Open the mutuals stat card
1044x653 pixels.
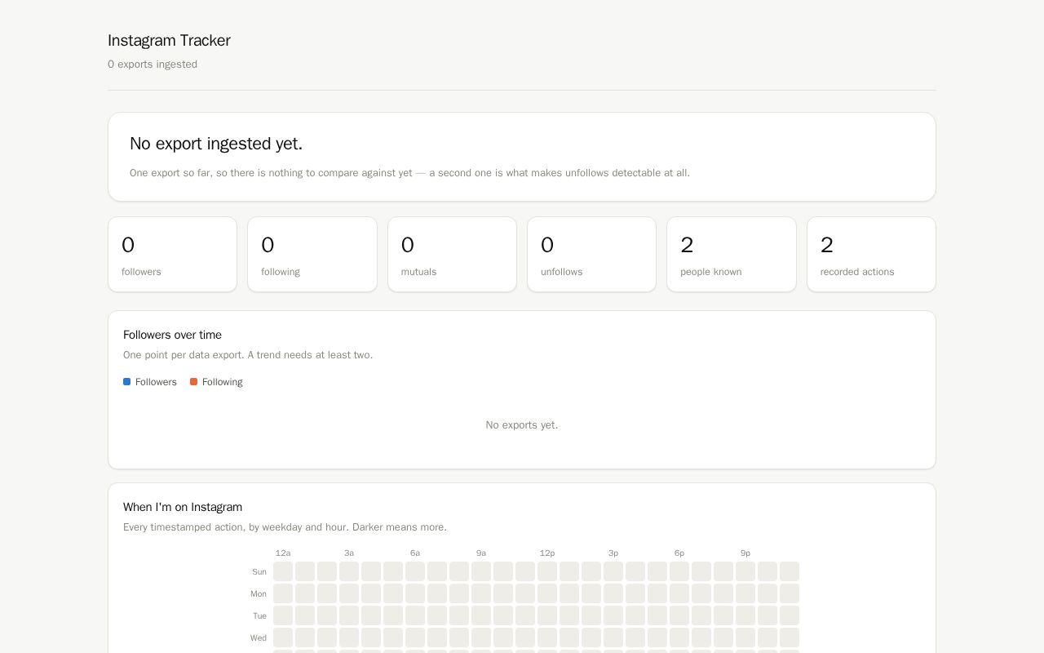pyautogui.click(x=452, y=254)
